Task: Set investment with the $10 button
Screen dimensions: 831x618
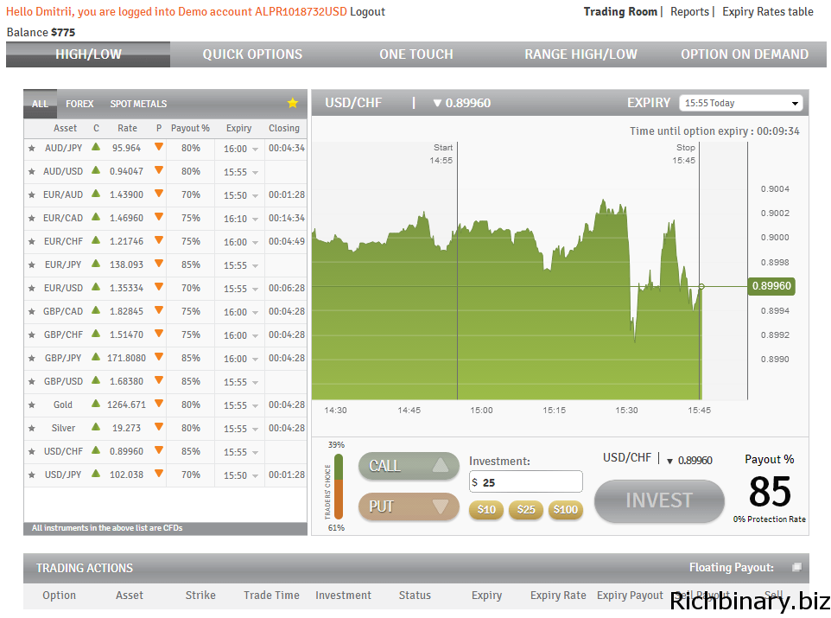Action: point(486,510)
